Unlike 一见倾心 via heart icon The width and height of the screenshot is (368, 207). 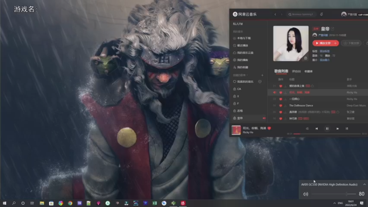[x=281, y=99]
